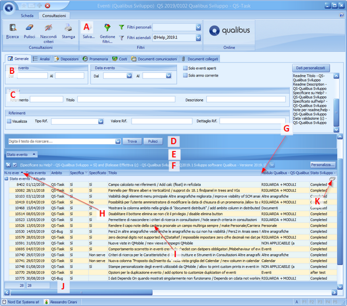347x306 pixels.
Task: Click the Ricerca search icon
Action: click(x=12, y=28)
